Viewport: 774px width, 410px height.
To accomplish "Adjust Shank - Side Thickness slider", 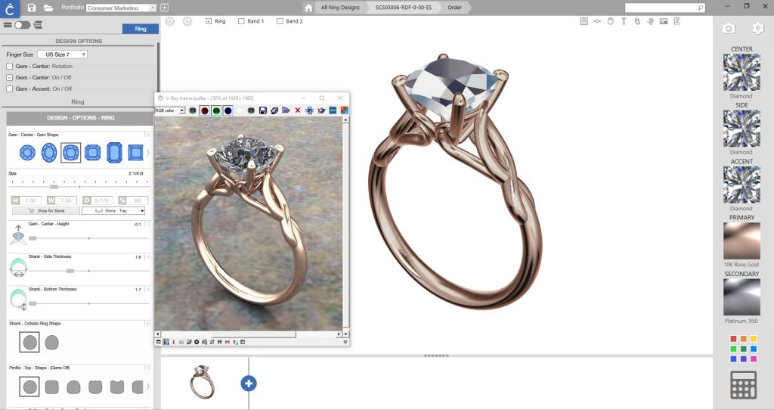I will point(70,271).
